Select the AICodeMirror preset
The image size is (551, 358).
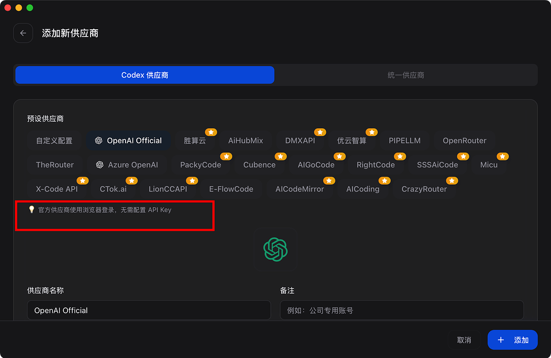(300, 189)
